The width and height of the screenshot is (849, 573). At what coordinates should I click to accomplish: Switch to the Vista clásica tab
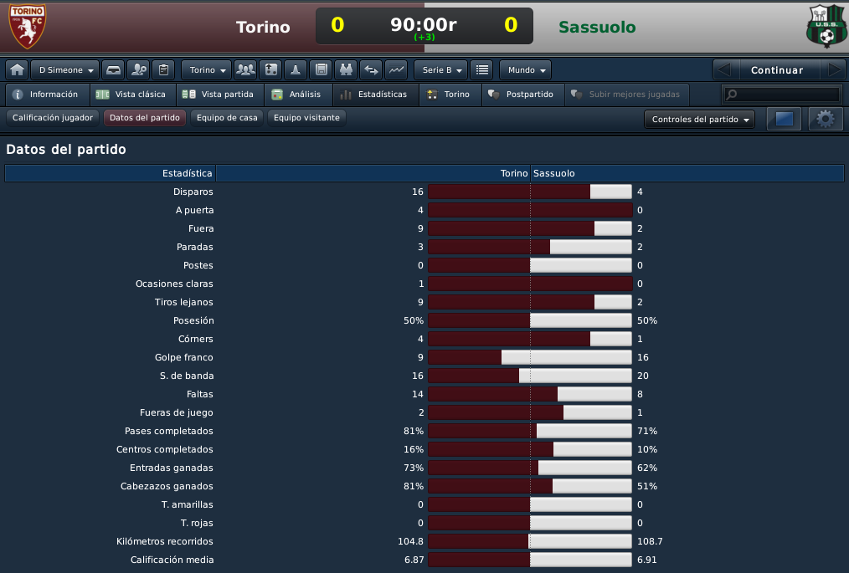[x=132, y=95]
